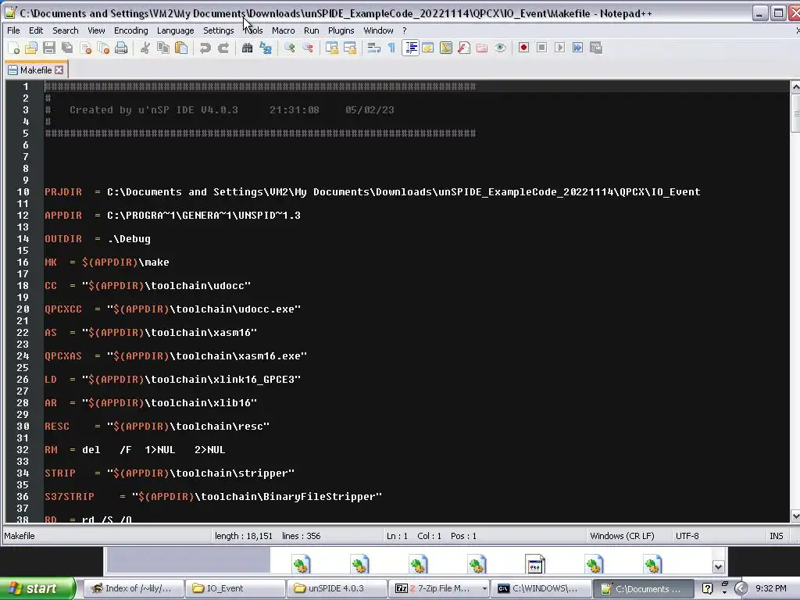
Task: Click the Zoom In toolbar icon
Action: tap(290, 48)
